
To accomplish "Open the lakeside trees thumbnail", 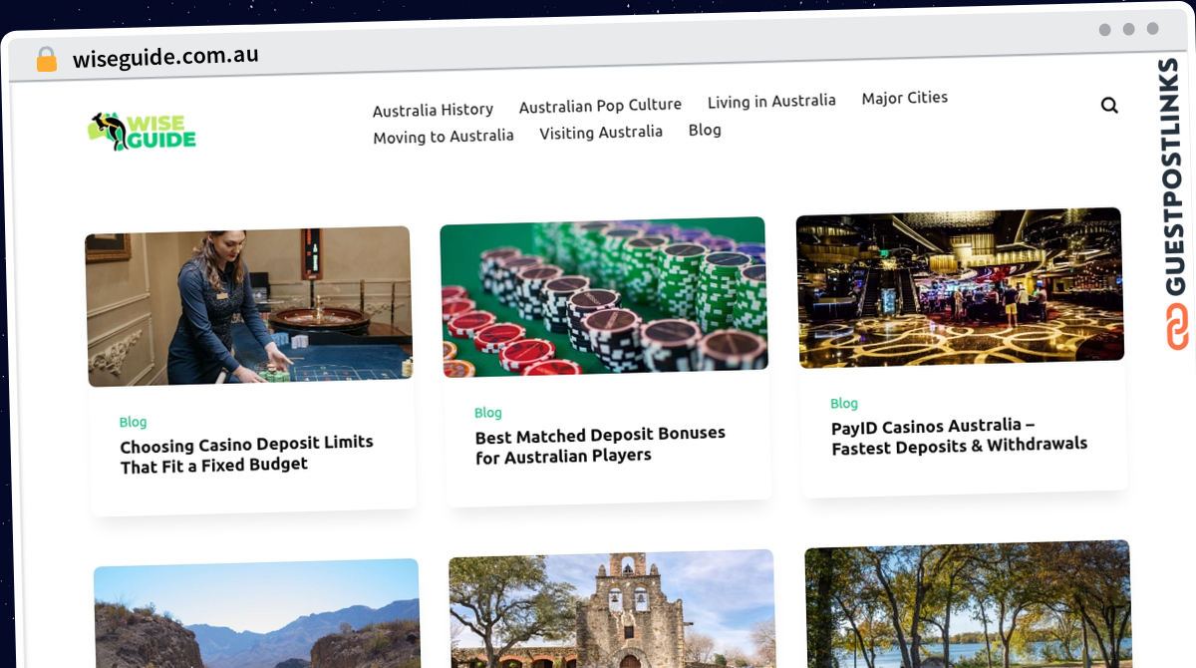I will point(969,604).
